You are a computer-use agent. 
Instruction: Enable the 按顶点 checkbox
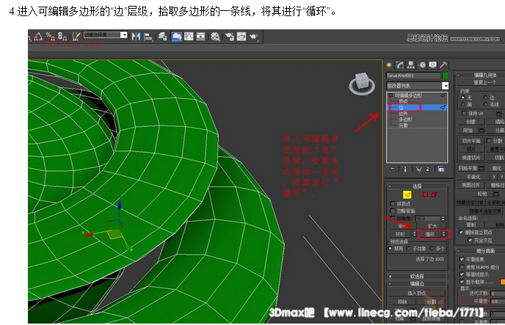(393, 204)
